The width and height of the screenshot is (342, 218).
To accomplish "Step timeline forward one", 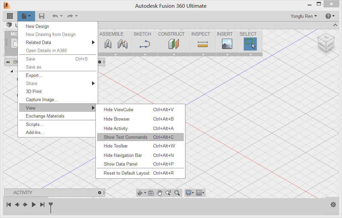I will [25, 205].
